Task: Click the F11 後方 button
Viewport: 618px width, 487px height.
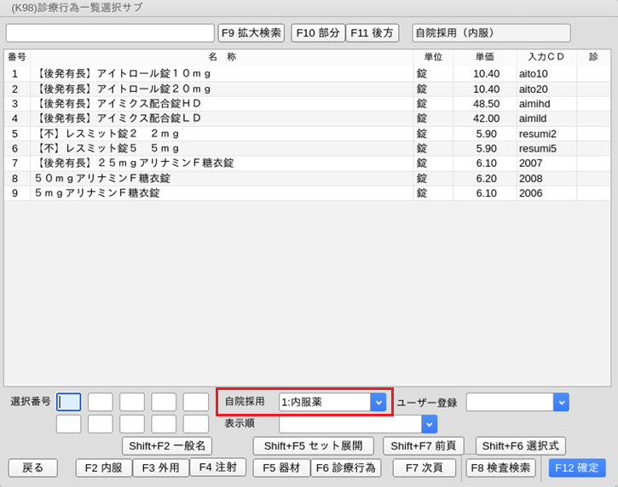Action: (374, 33)
